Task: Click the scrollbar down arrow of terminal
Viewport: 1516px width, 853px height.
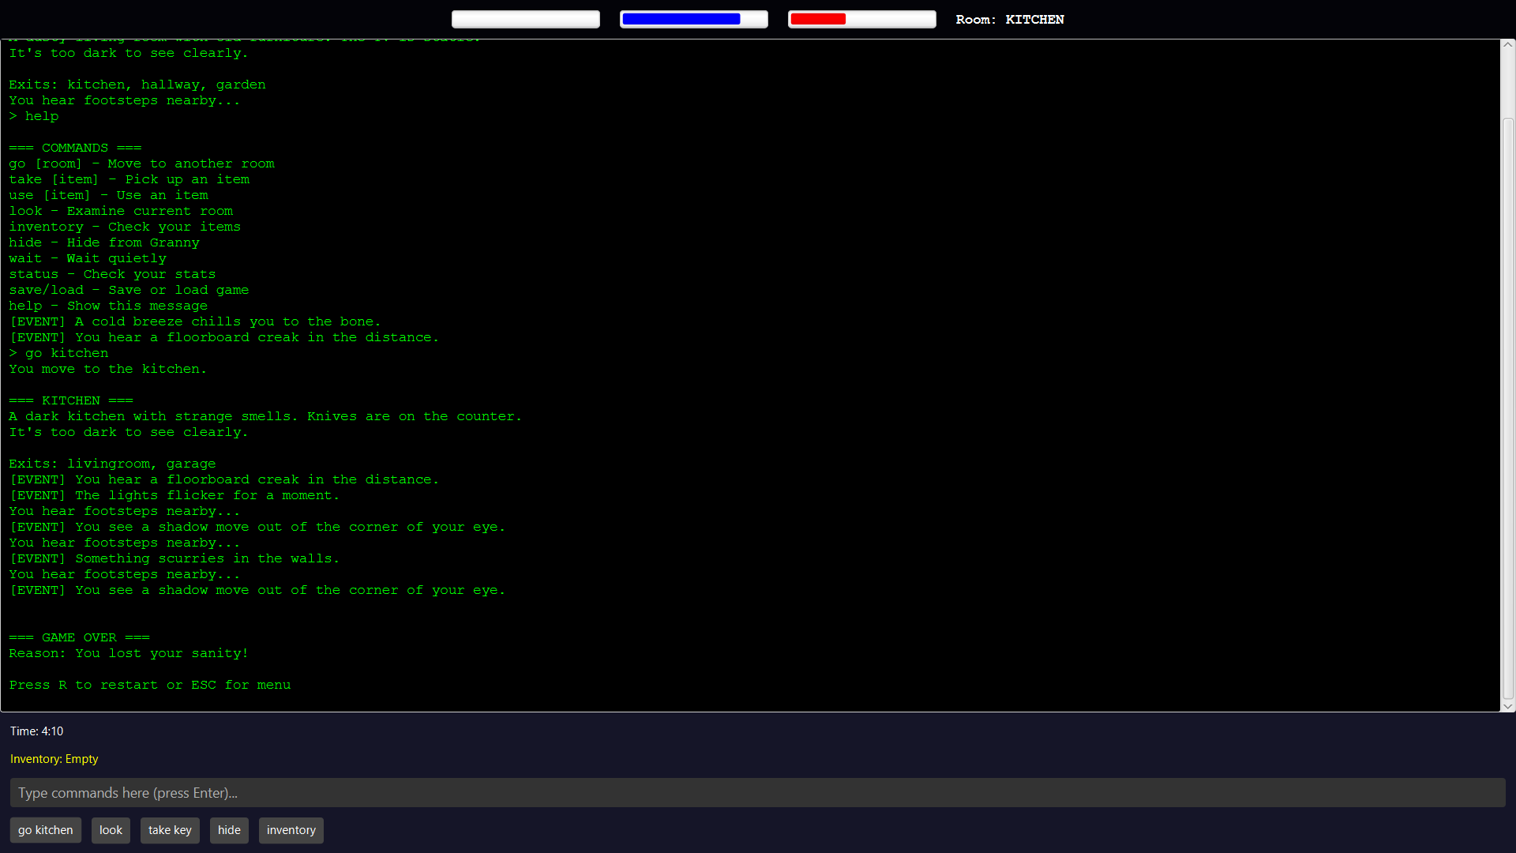Action: click(x=1507, y=706)
